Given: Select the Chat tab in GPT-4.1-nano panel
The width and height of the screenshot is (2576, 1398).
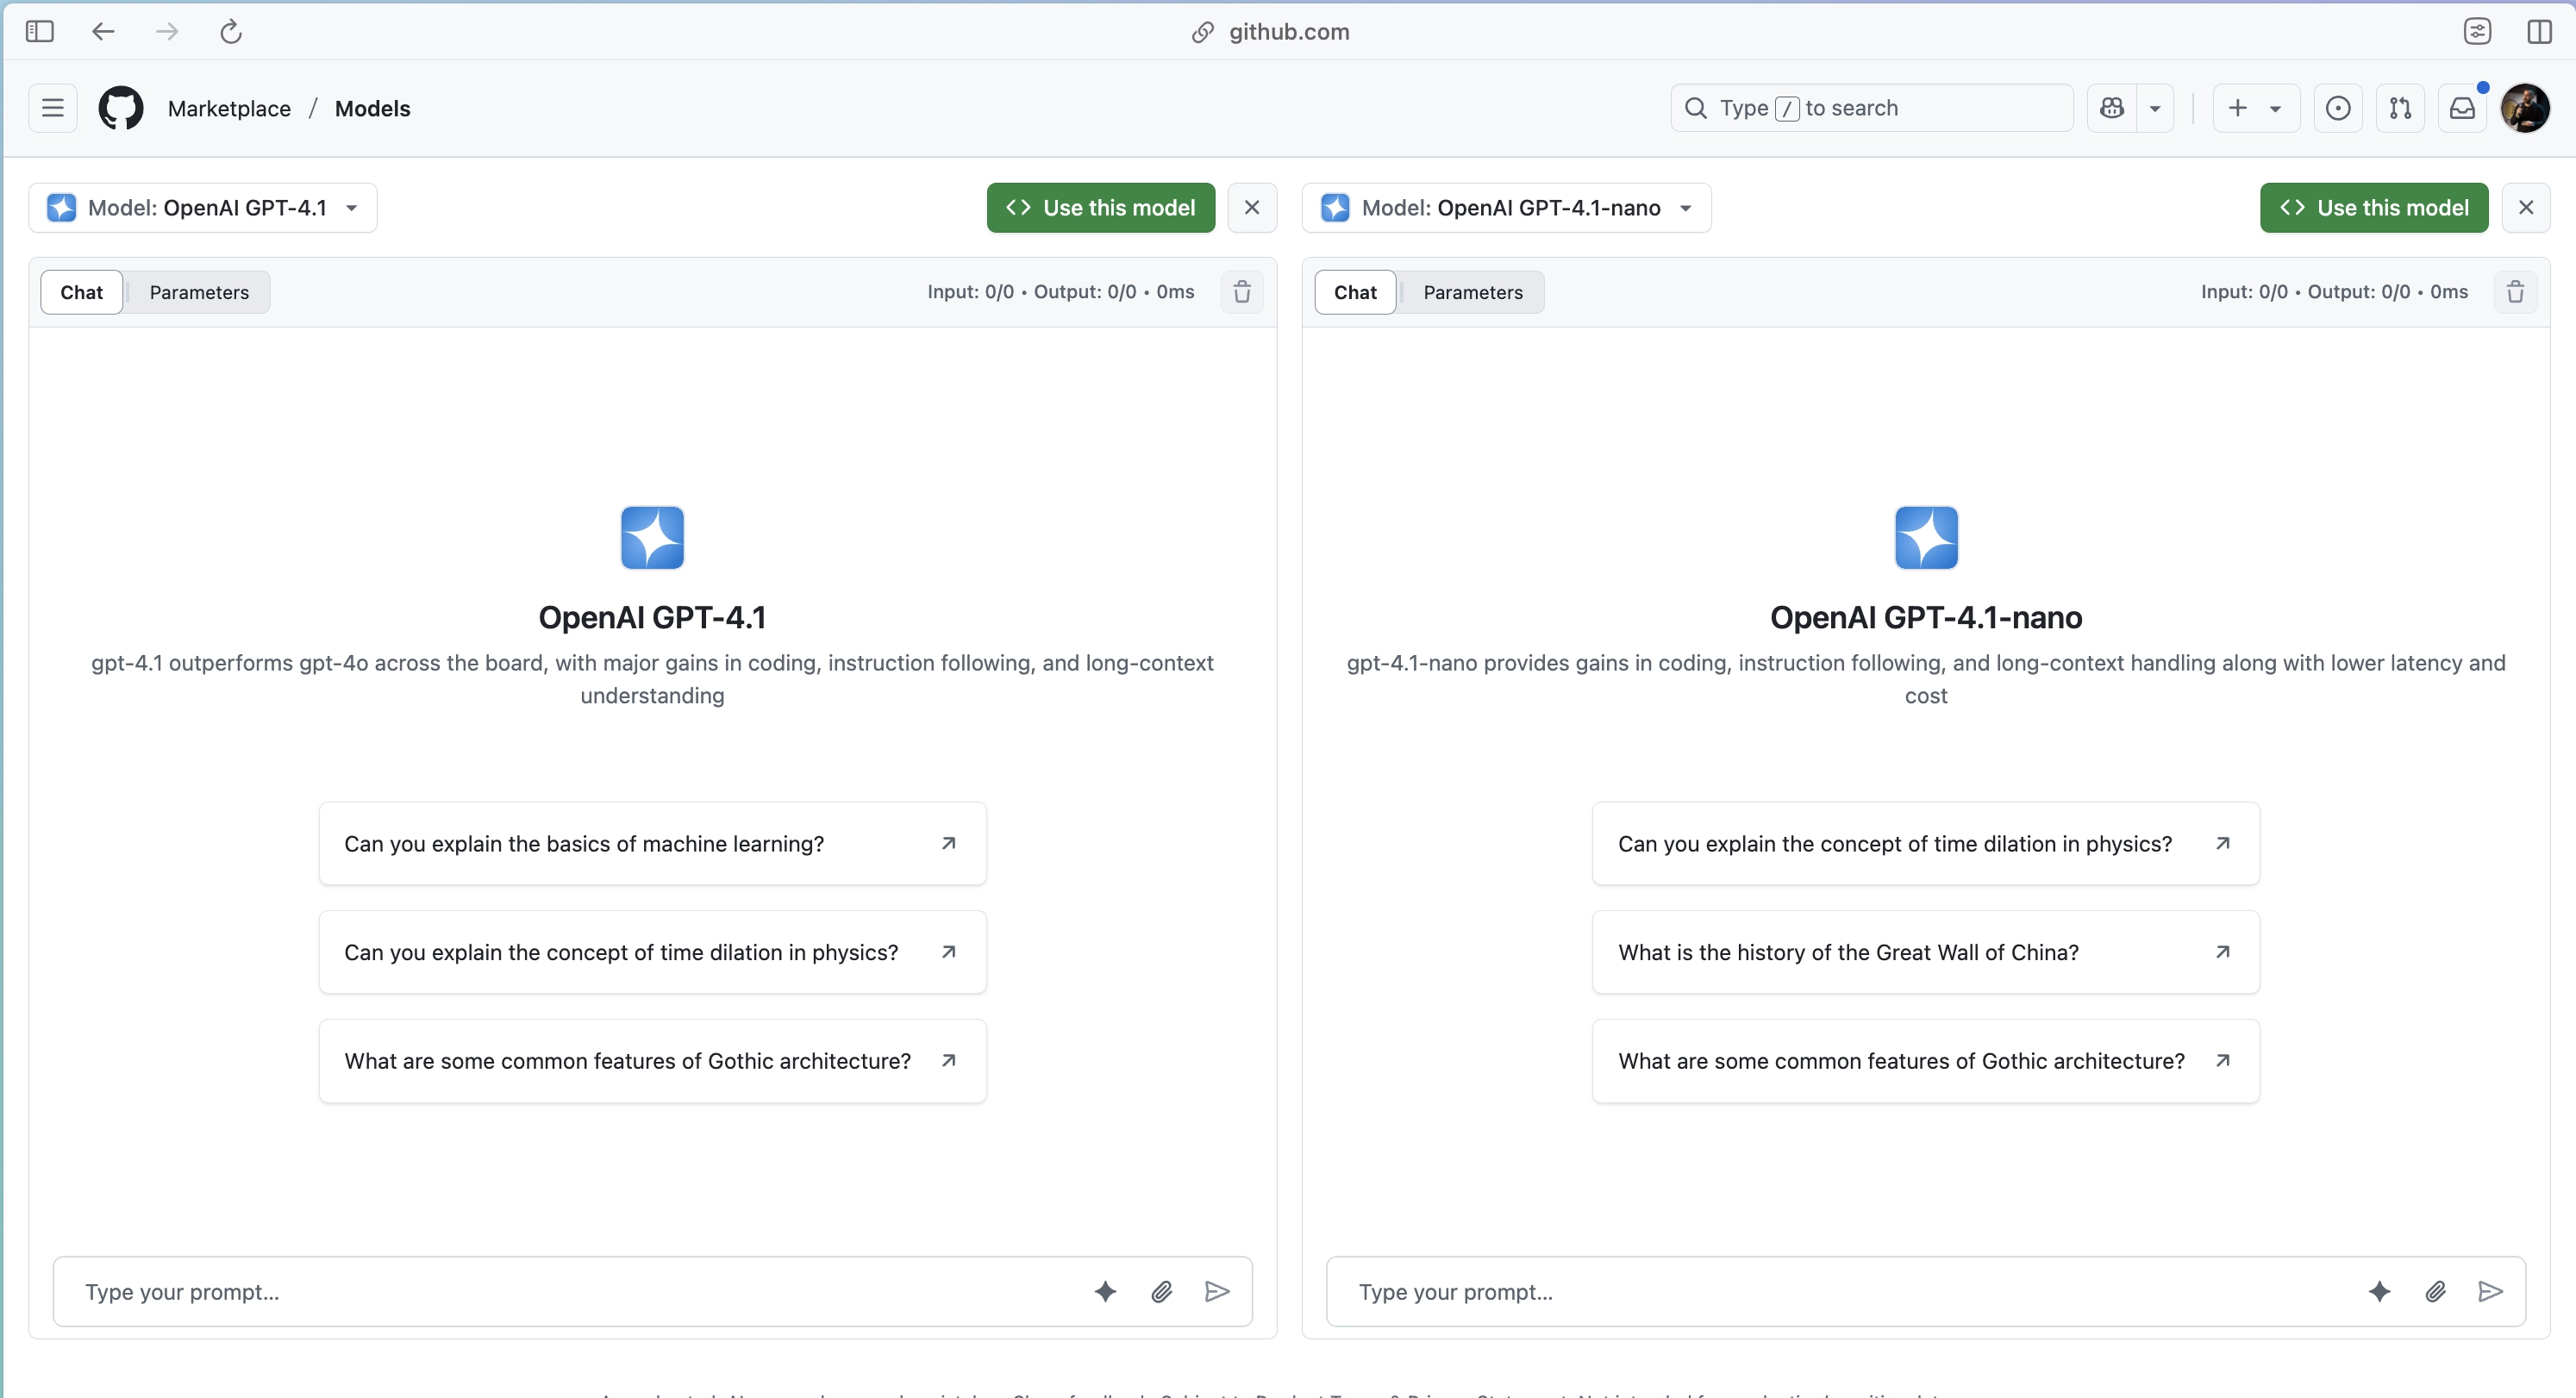Looking at the screenshot, I should pyautogui.click(x=1355, y=292).
